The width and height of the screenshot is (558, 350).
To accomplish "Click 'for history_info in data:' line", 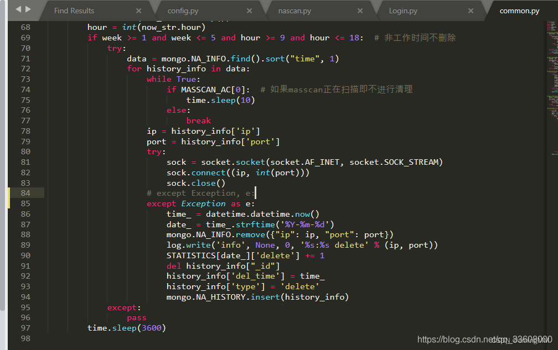I will pyautogui.click(x=189, y=69).
